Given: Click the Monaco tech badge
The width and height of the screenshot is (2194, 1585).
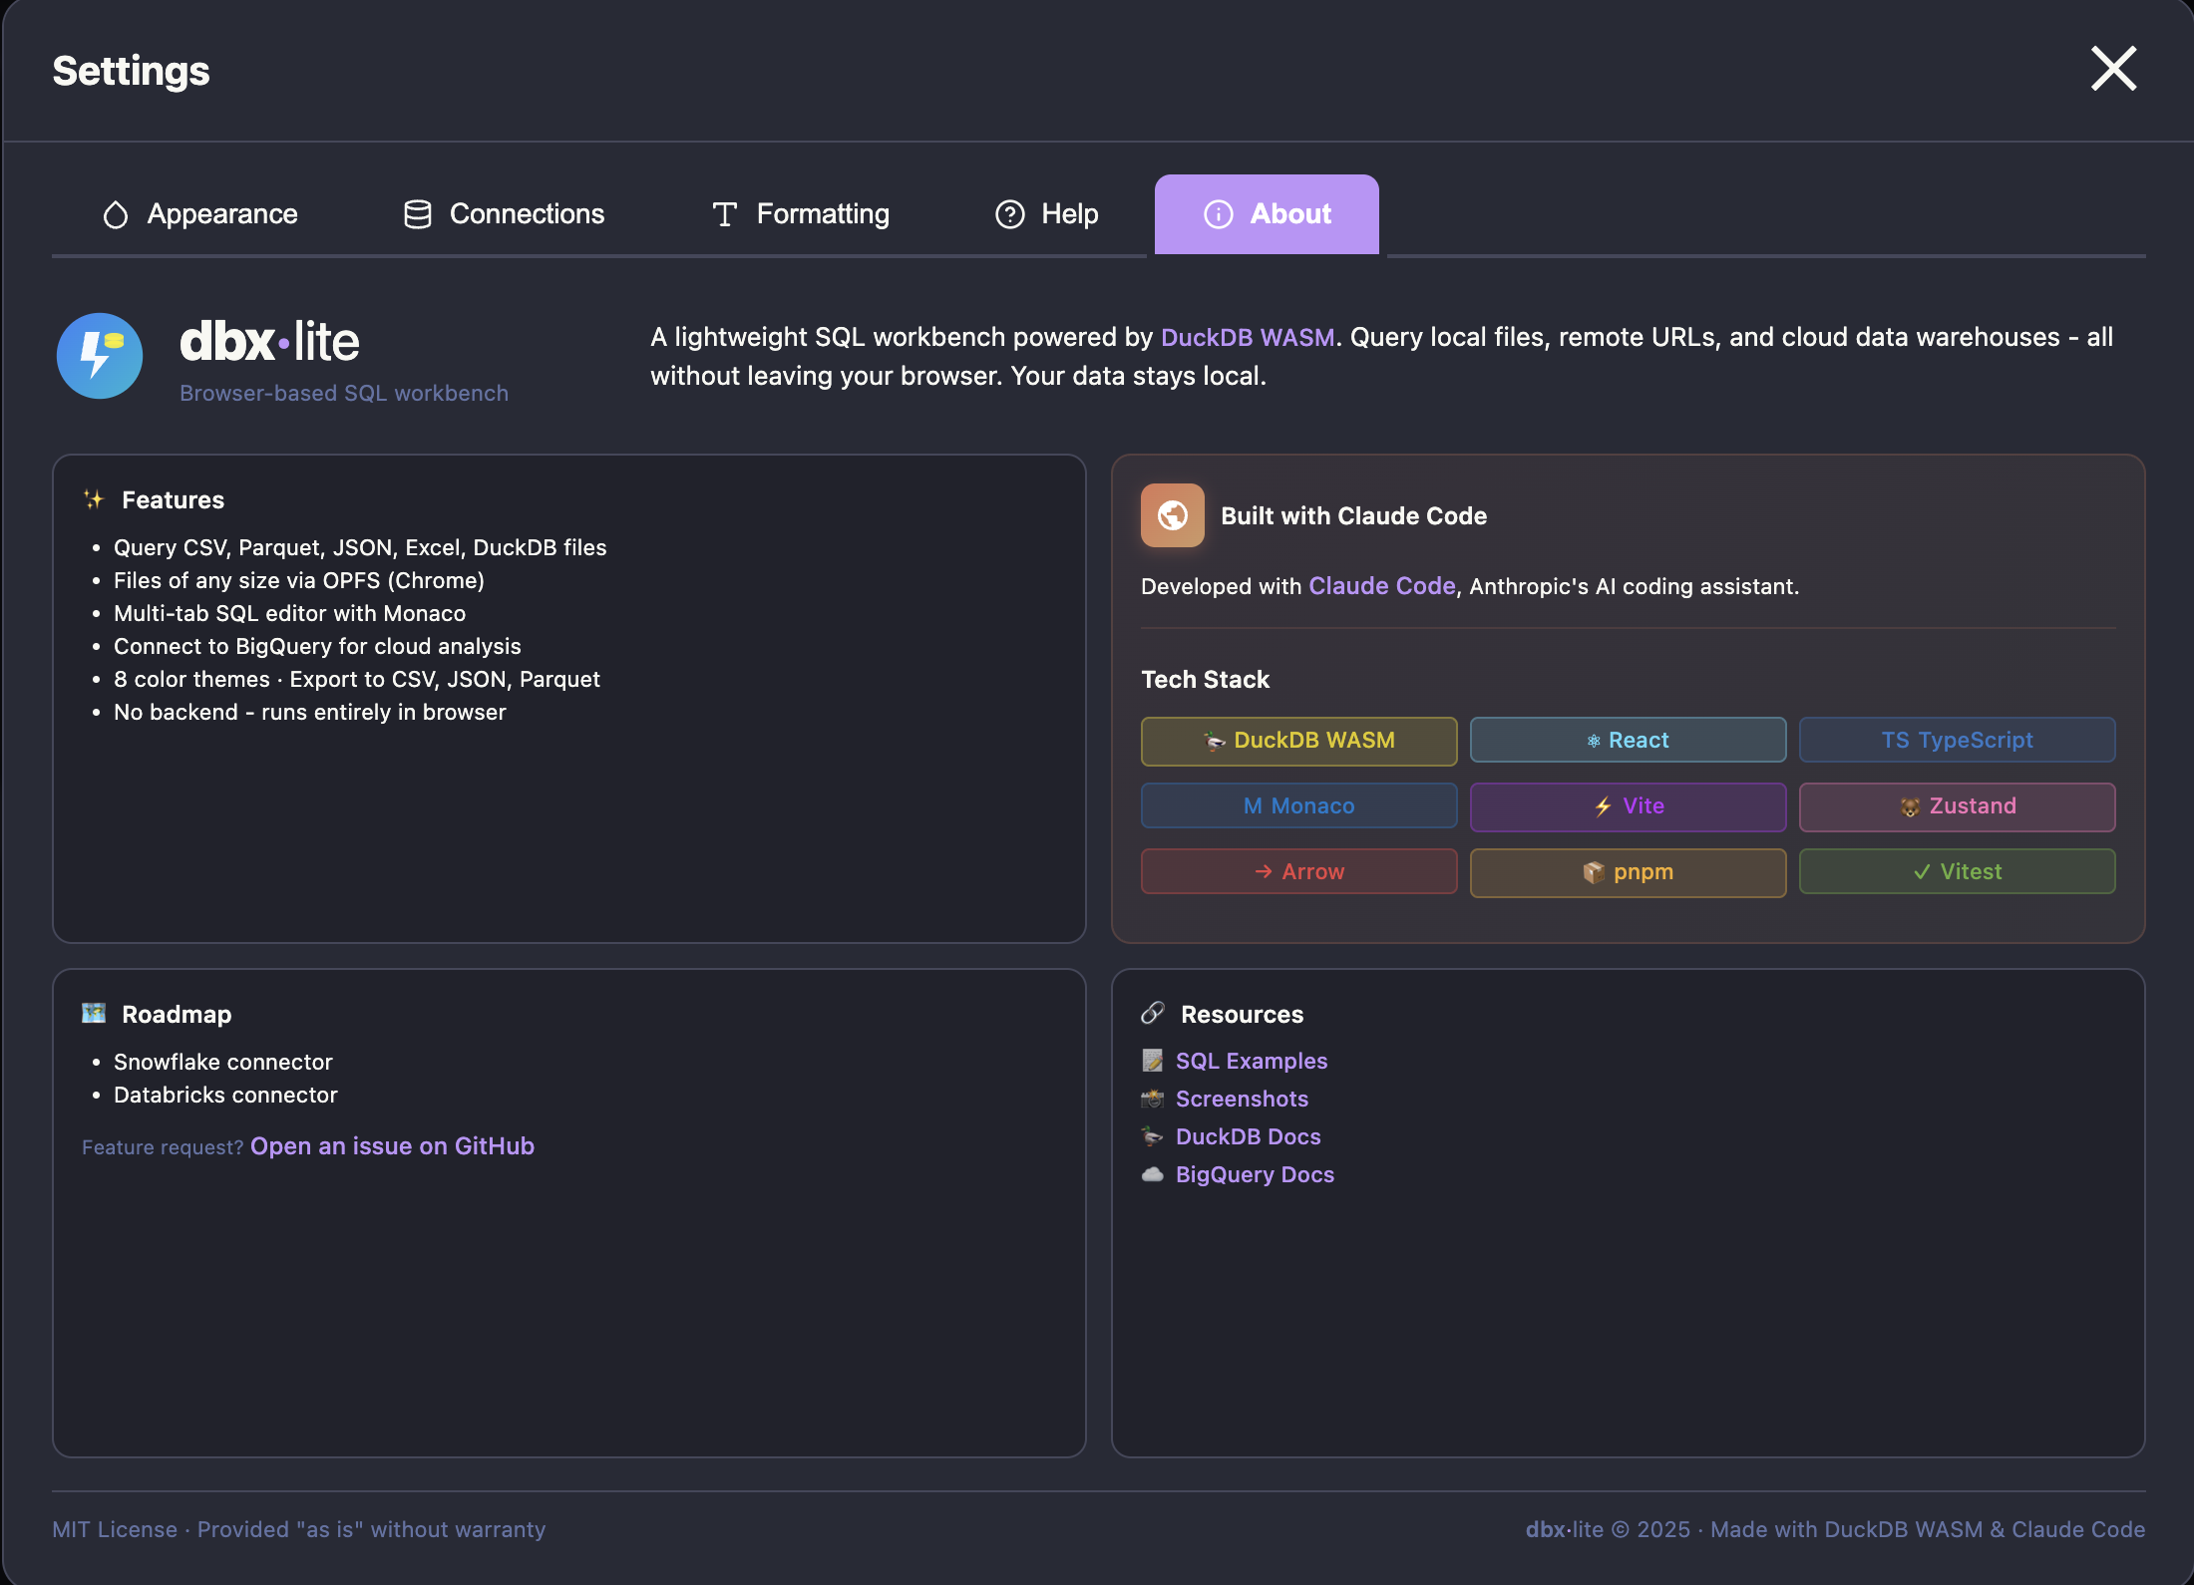Looking at the screenshot, I should click(1298, 805).
